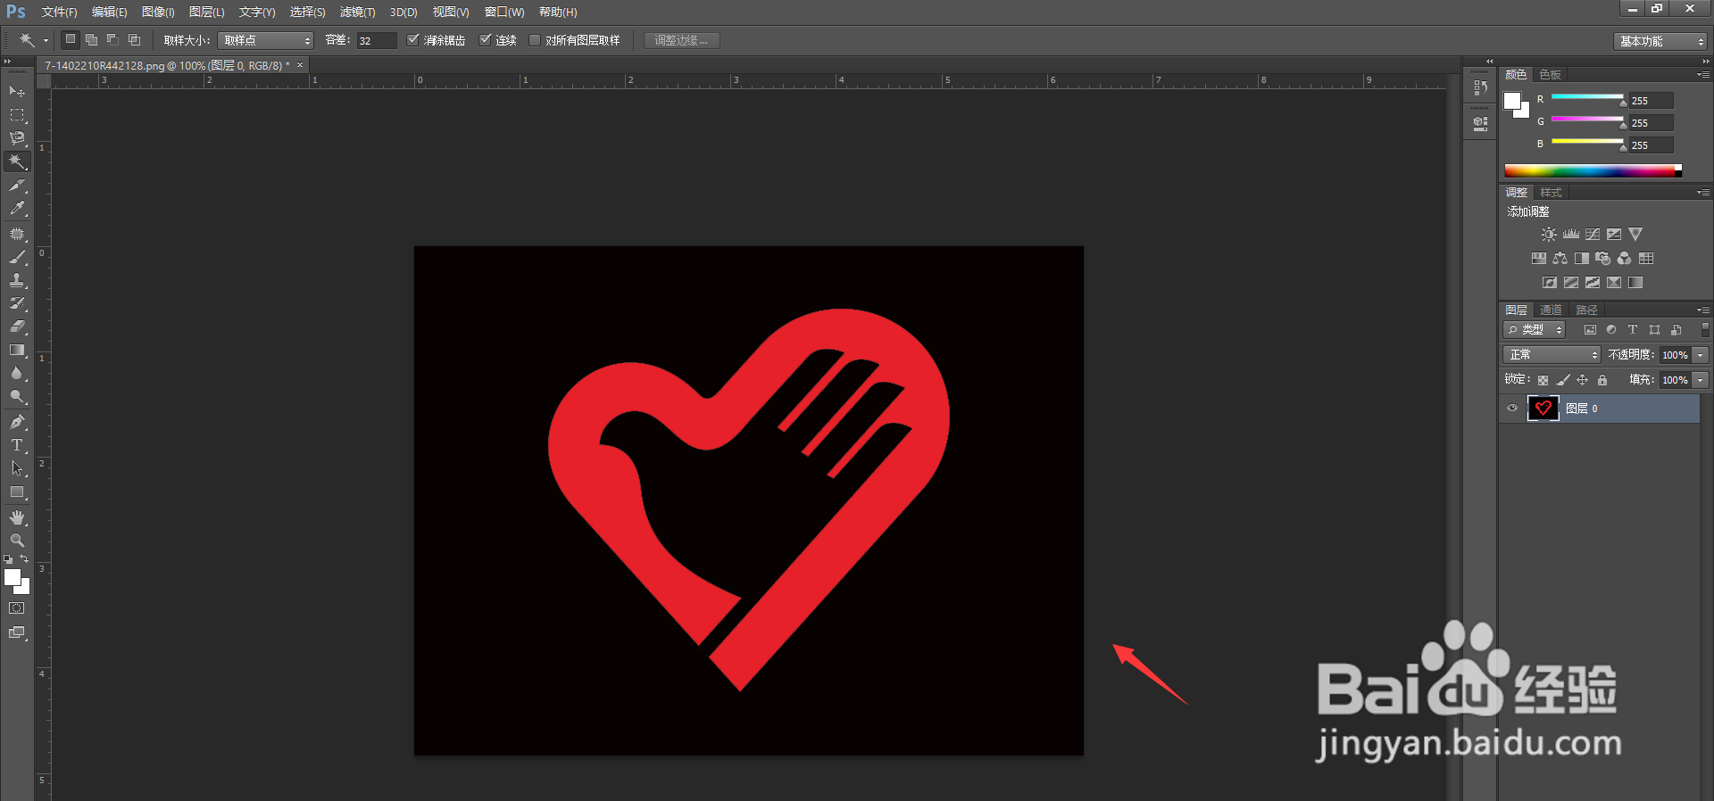Select the Healing Brush tool
This screenshot has width=1714, height=801.
tap(17, 234)
